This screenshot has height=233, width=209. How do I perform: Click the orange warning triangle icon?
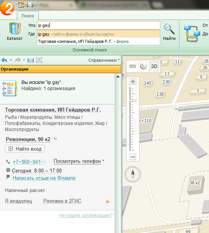coord(107,201)
